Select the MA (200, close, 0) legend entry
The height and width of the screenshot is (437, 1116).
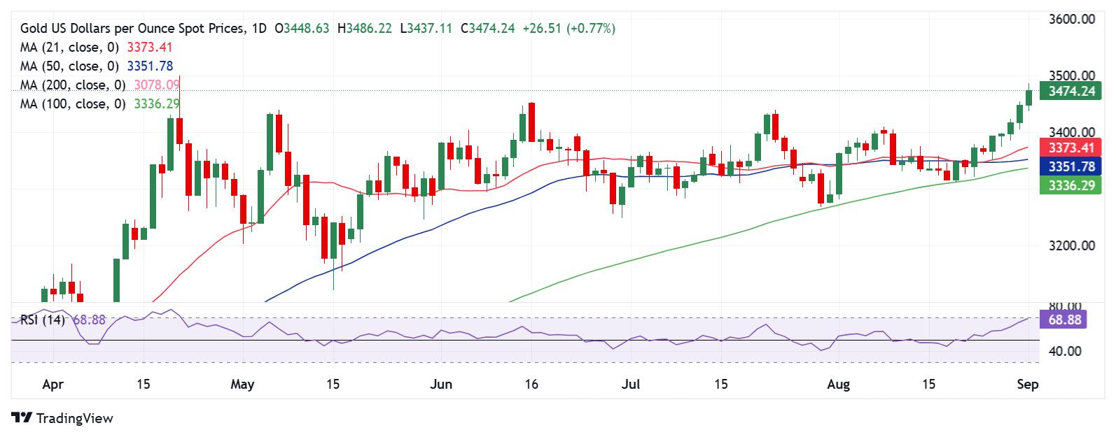click(73, 85)
